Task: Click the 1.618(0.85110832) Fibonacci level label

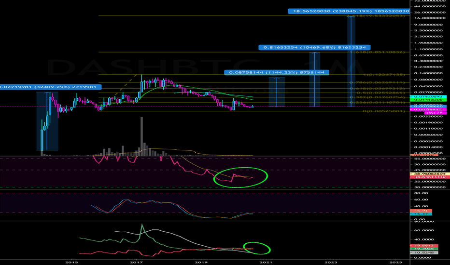Action: click(378, 52)
